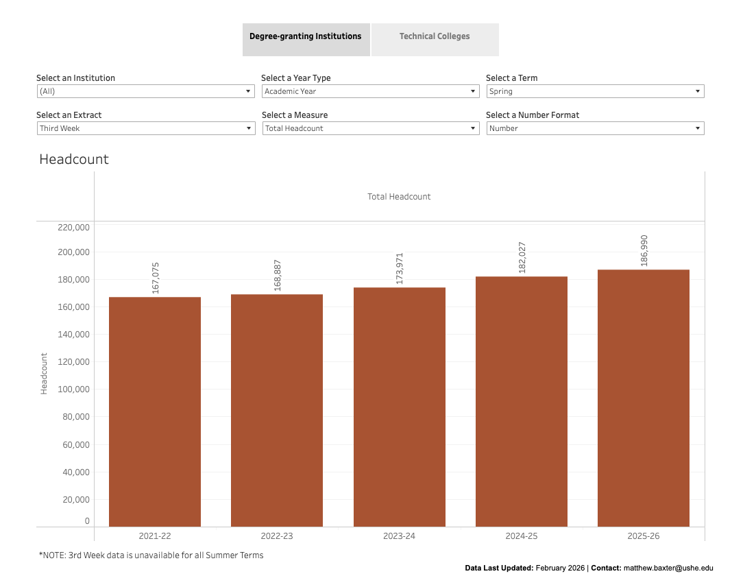Click the Headcount y-axis title
756x576 pixels.
(44, 374)
